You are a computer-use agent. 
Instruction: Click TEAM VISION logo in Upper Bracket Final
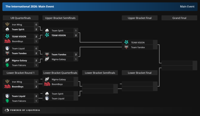coord(126,42)
